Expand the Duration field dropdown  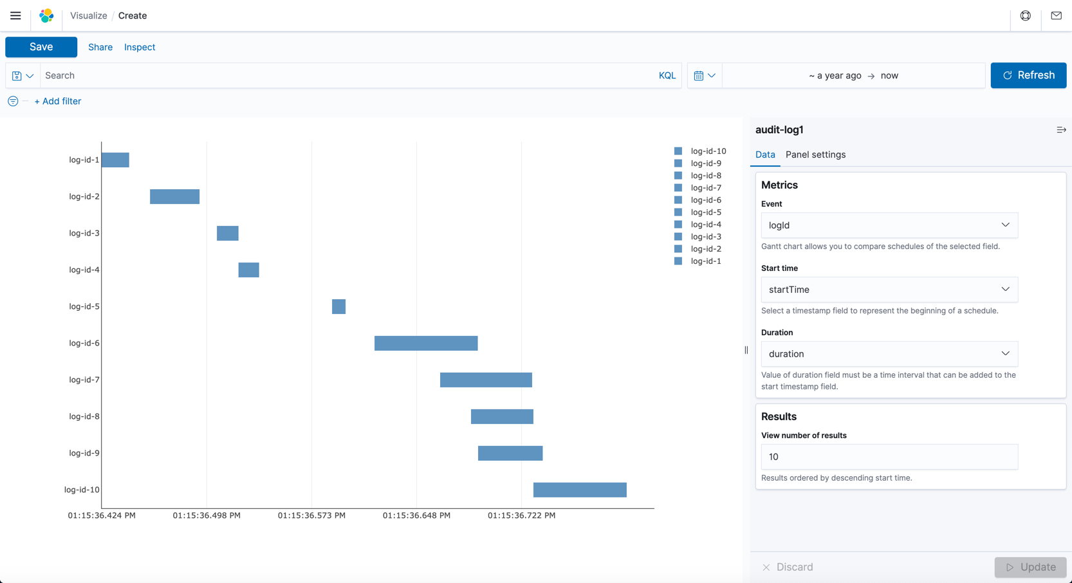tap(889, 354)
